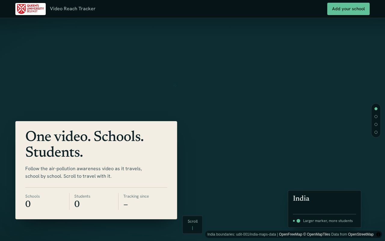Toggle the map attribution info icon
Image resolution: width=385 pixels, height=241 pixels.
click(378, 234)
